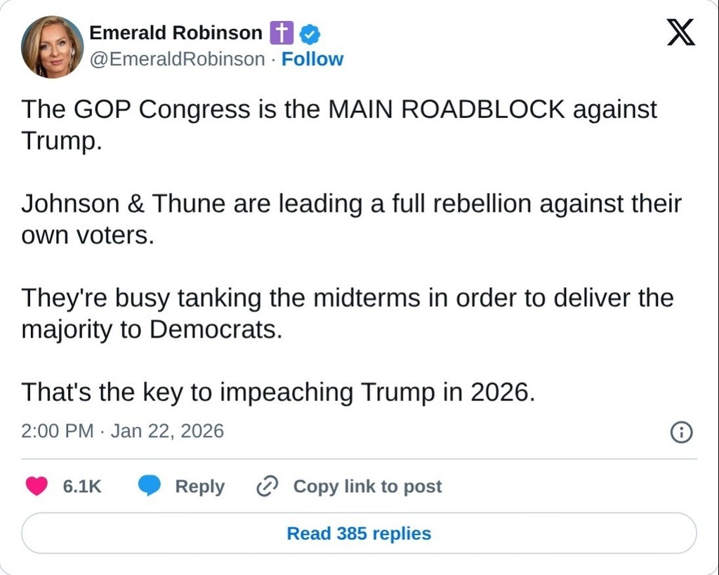Click the impeaching Trump in 2026 line
This screenshot has width=719, height=575.
[278, 392]
